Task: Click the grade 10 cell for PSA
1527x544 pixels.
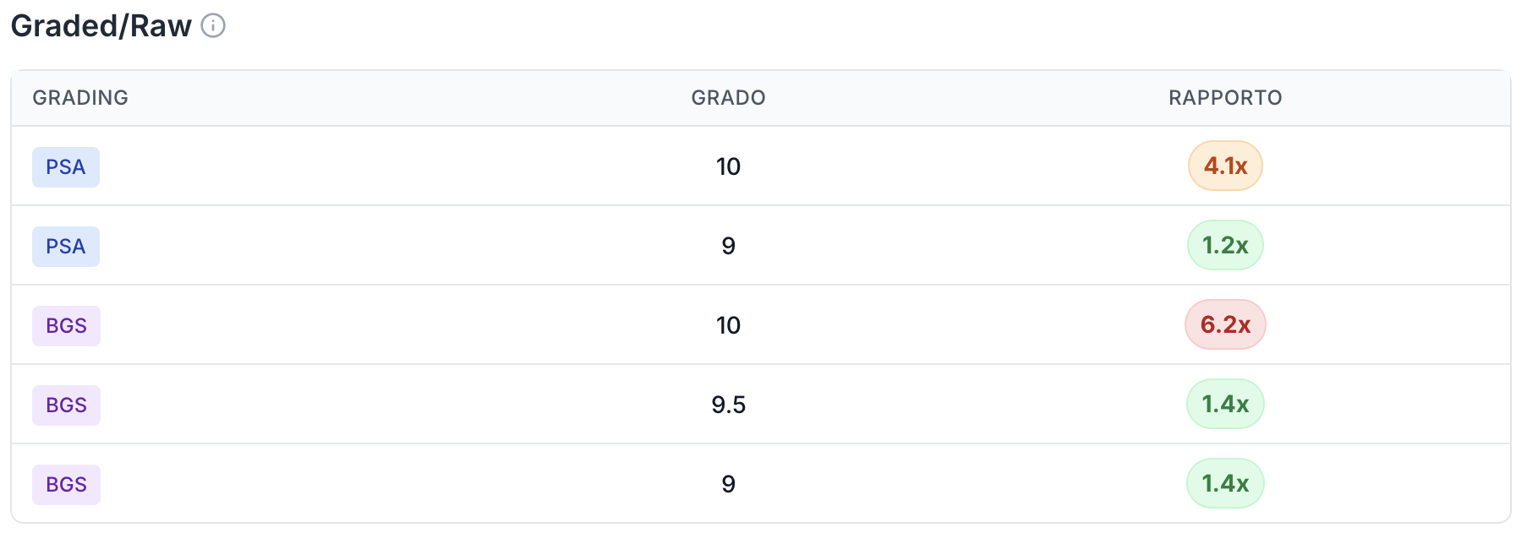Action: coord(728,166)
